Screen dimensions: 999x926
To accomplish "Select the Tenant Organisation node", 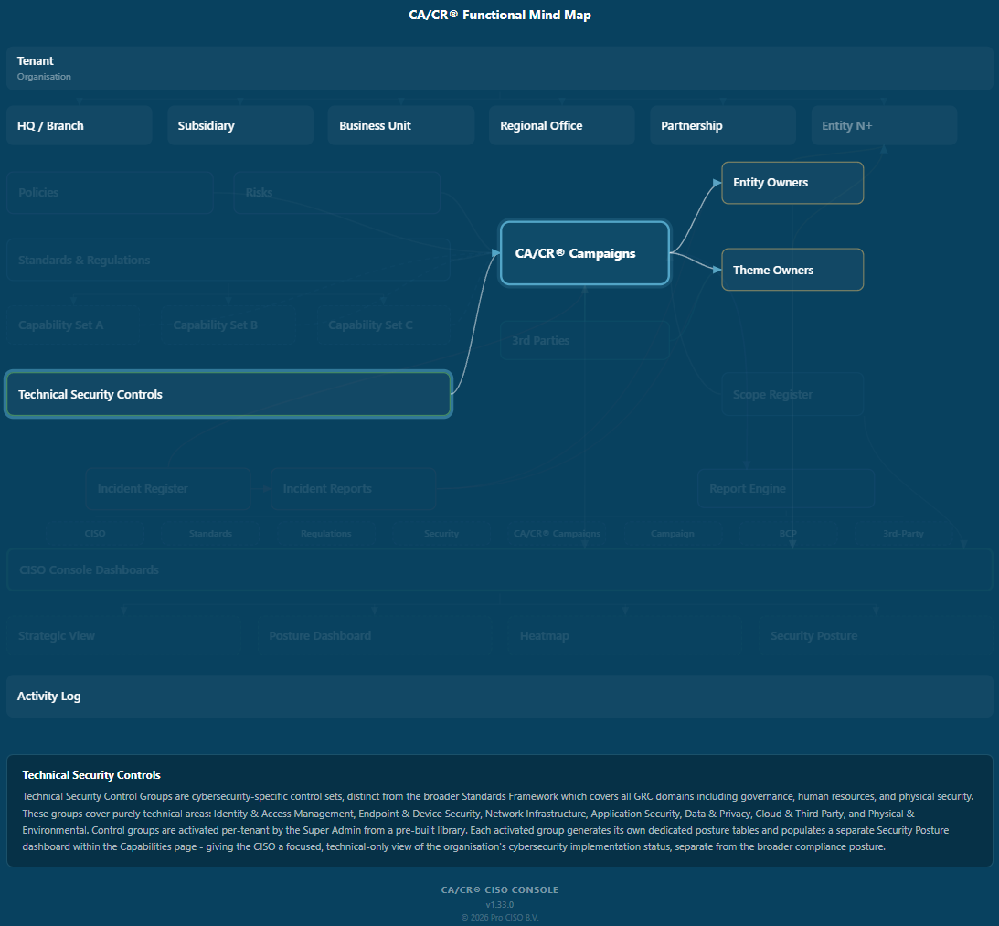I will (499, 69).
